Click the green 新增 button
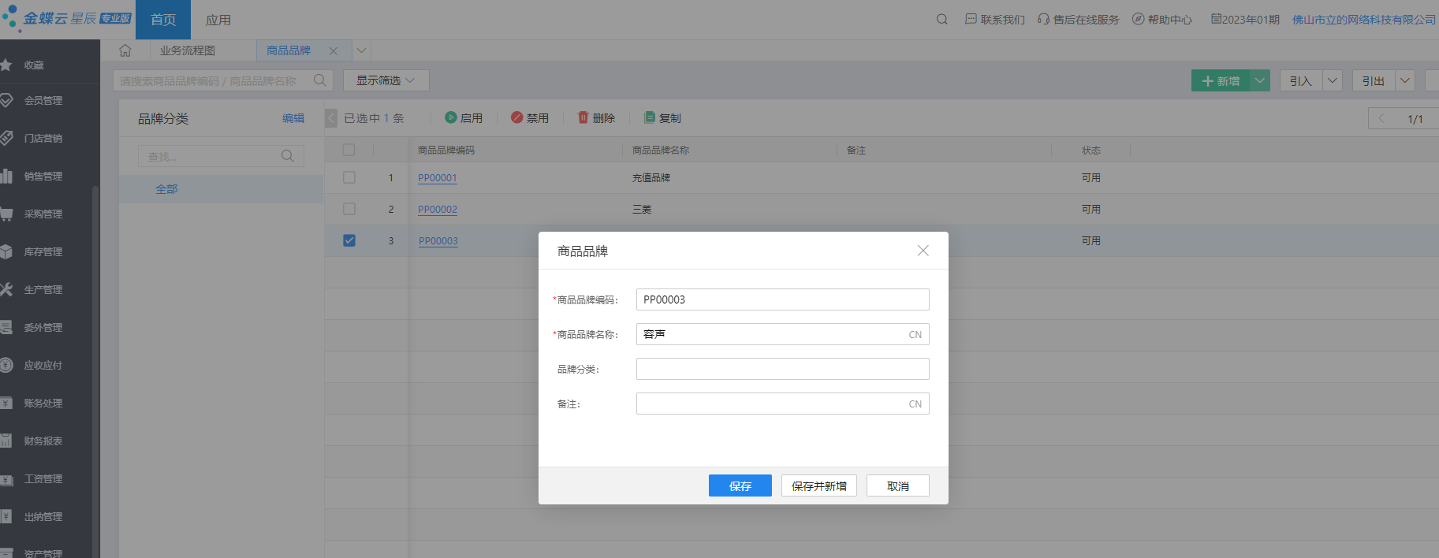This screenshot has height=558, width=1439. [x=1221, y=80]
